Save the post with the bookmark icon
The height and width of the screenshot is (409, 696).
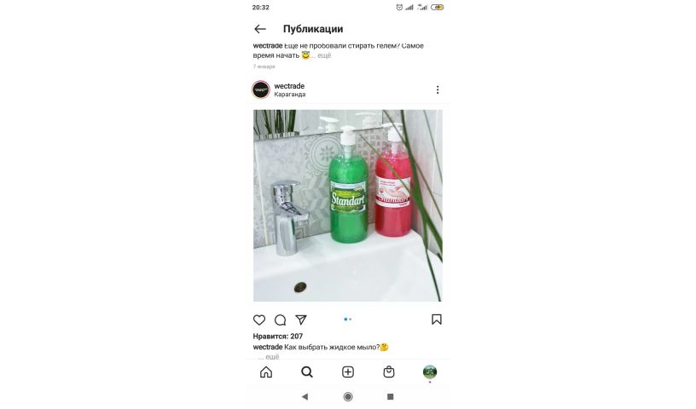[x=437, y=320]
